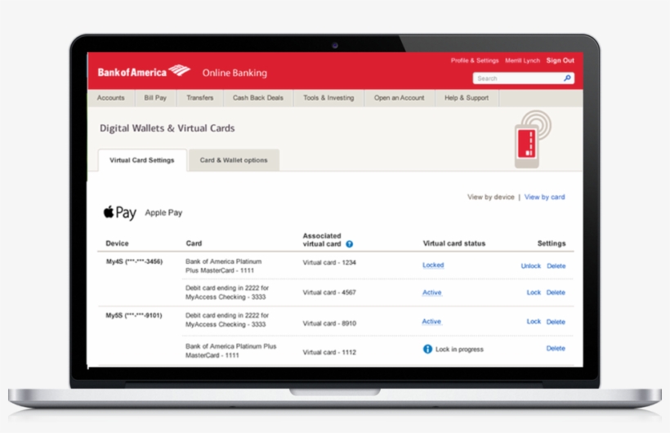Image resolution: width=670 pixels, height=433 pixels.
Task: Click the associated virtual card help icon
Action: 349,243
